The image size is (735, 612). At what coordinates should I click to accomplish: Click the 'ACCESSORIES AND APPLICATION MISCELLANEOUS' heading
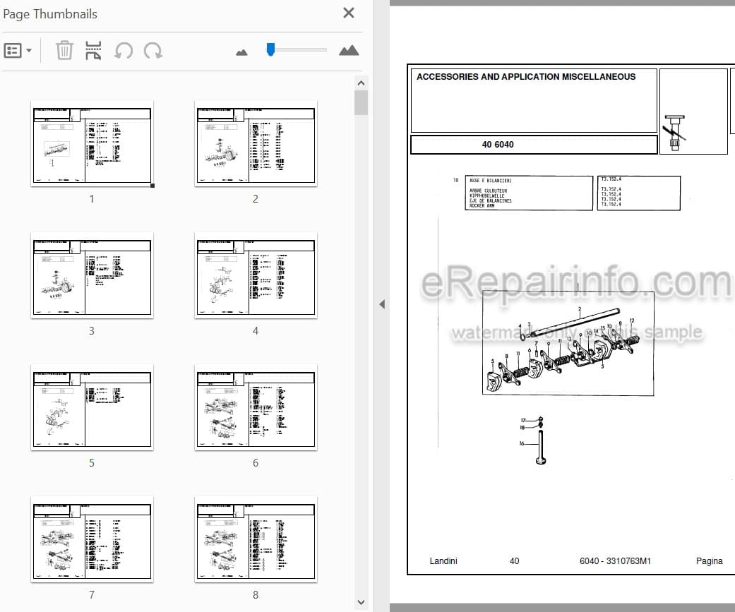pyautogui.click(x=526, y=76)
